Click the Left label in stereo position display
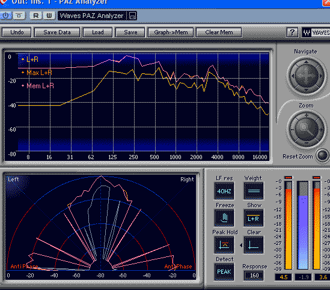Viewport: 330px width, 290px height. click(x=13, y=180)
